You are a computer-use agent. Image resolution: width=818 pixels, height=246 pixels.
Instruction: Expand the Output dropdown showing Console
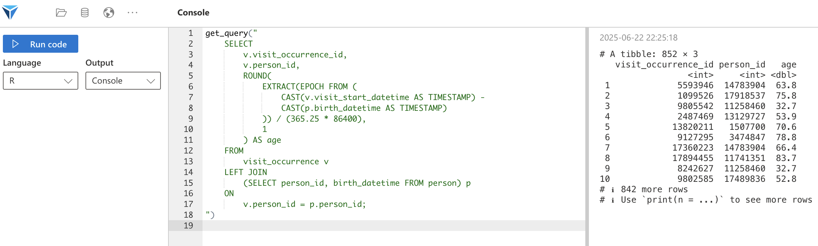[x=123, y=81]
